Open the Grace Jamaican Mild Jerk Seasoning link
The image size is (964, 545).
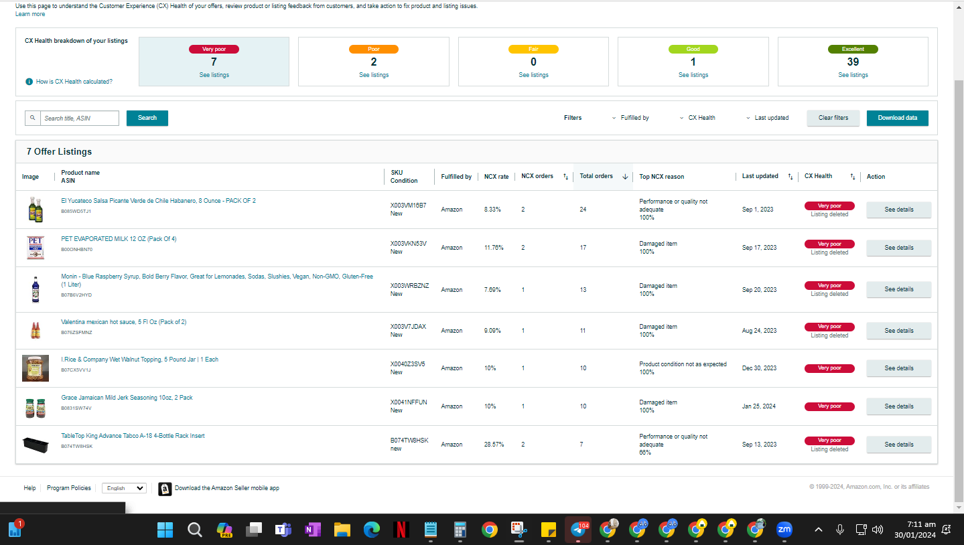click(127, 398)
